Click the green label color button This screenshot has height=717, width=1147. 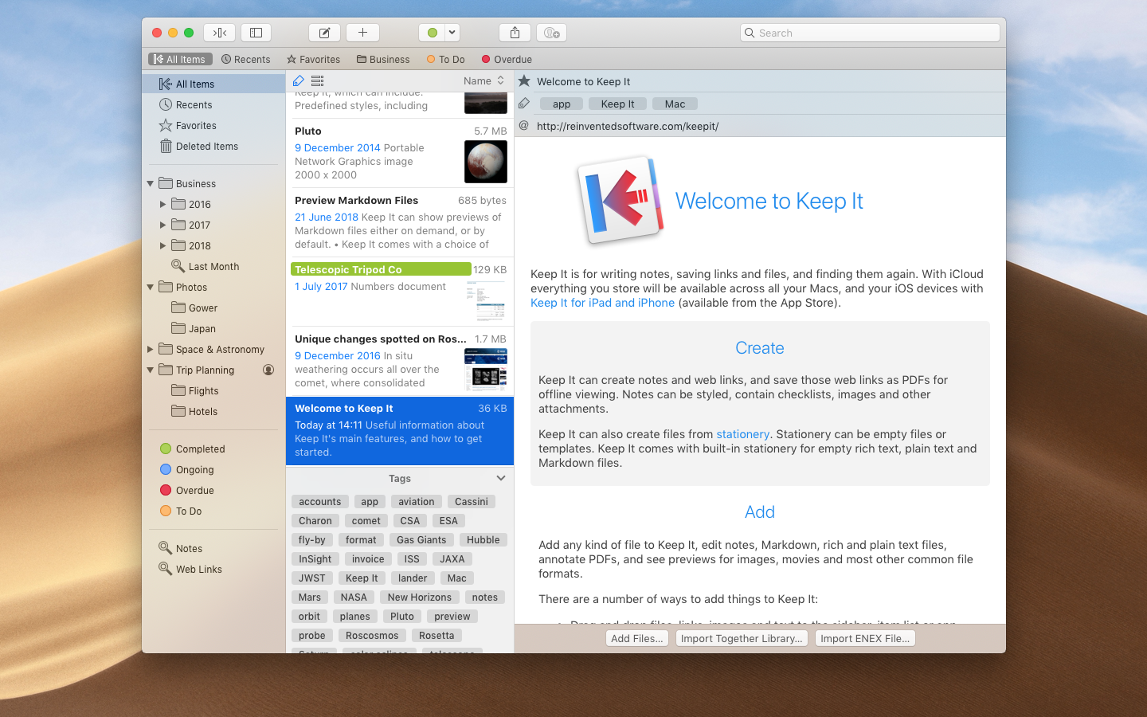[x=432, y=33]
